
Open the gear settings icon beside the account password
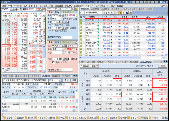(76, 9)
